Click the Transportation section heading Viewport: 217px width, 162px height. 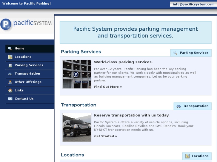click(x=79, y=105)
